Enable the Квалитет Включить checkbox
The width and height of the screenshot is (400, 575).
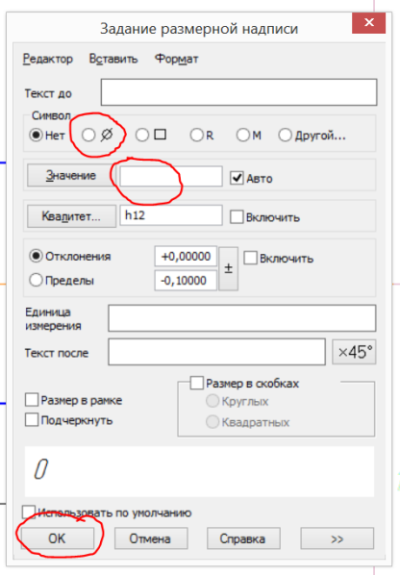click(x=237, y=217)
